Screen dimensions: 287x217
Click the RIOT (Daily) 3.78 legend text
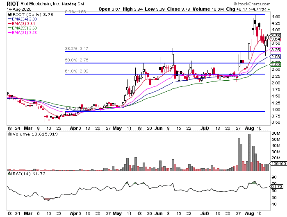tap(33, 15)
